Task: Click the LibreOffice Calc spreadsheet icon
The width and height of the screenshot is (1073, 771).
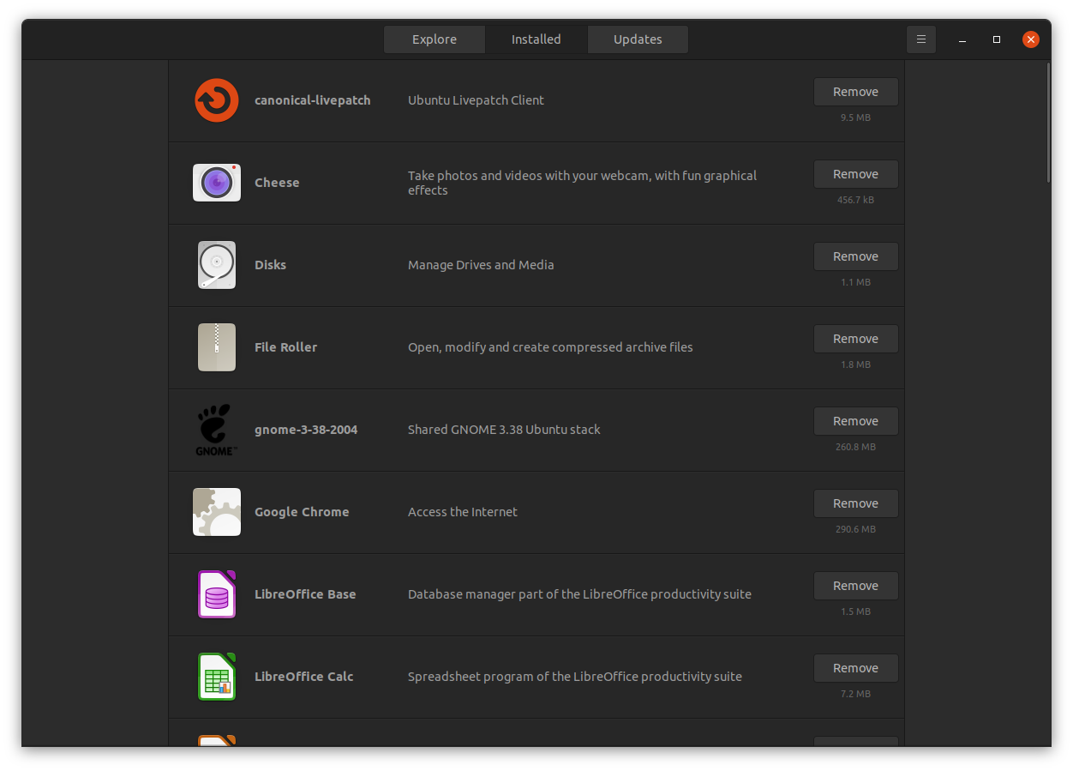Action: click(216, 677)
